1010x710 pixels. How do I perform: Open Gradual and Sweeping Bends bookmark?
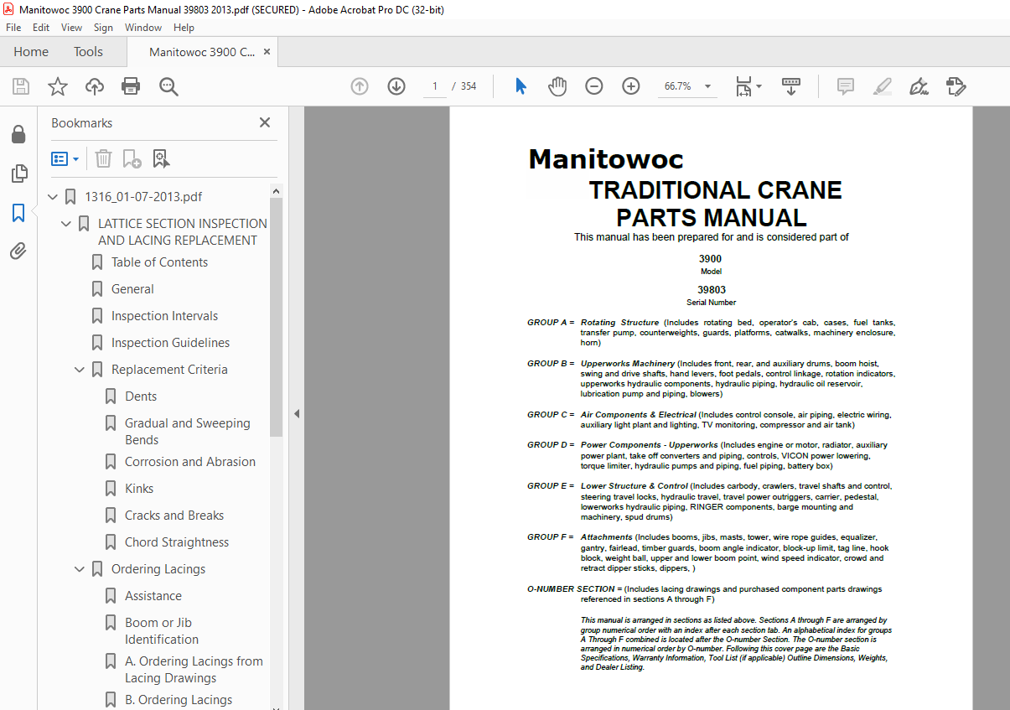click(x=188, y=432)
